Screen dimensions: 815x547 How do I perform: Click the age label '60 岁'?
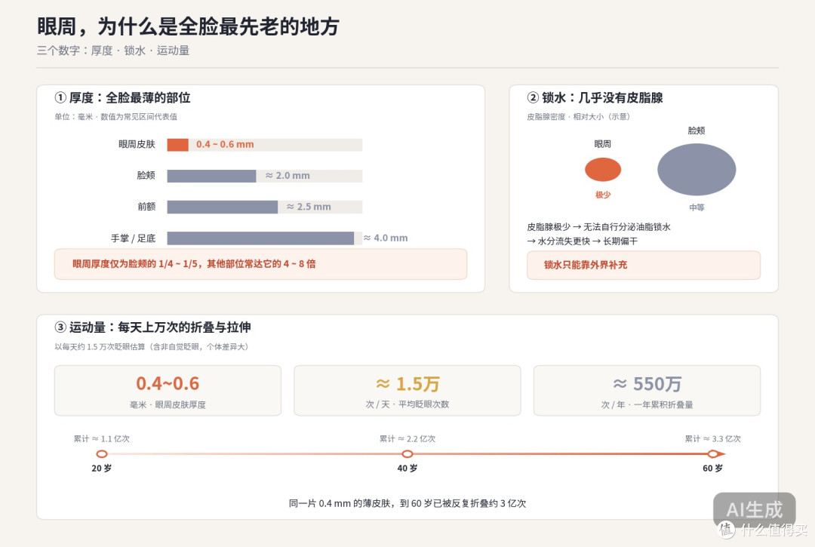click(713, 468)
